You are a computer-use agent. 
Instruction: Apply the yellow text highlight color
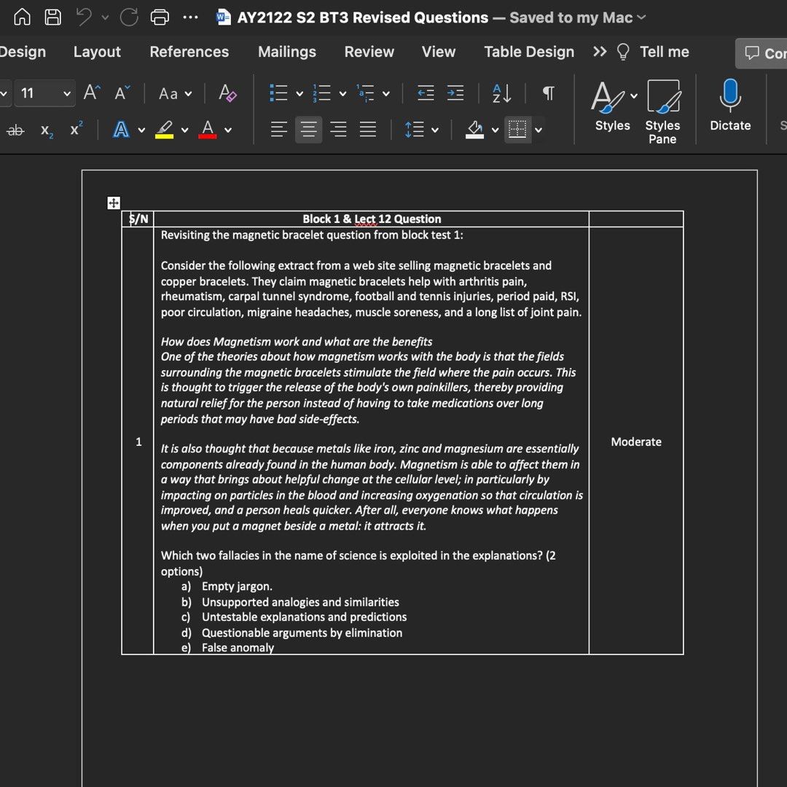pos(165,130)
